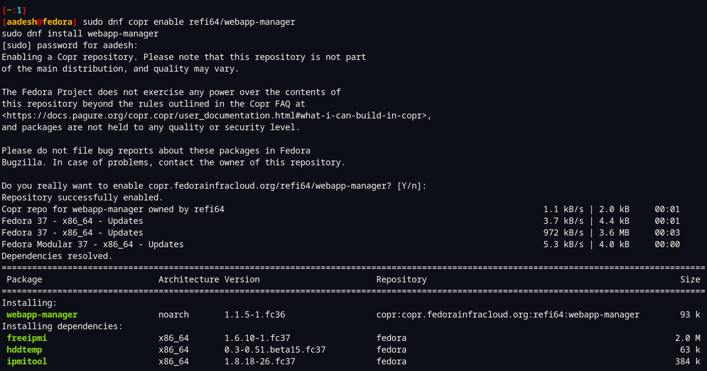
Task: Click the hddtemp dependency entry
Action: (24, 349)
